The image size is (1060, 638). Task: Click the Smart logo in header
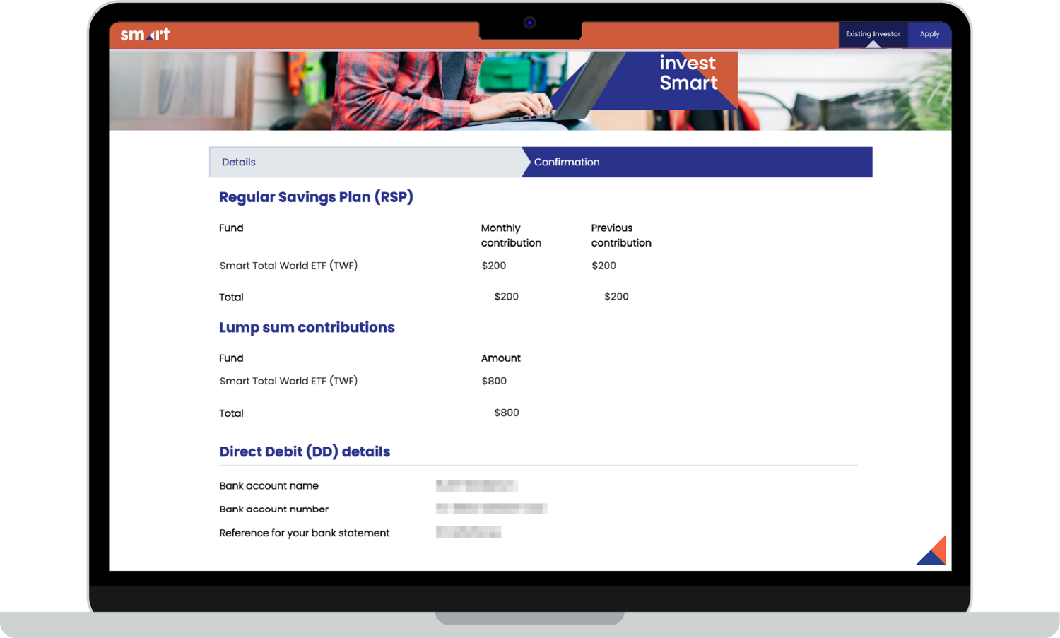[x=145, y=34]
